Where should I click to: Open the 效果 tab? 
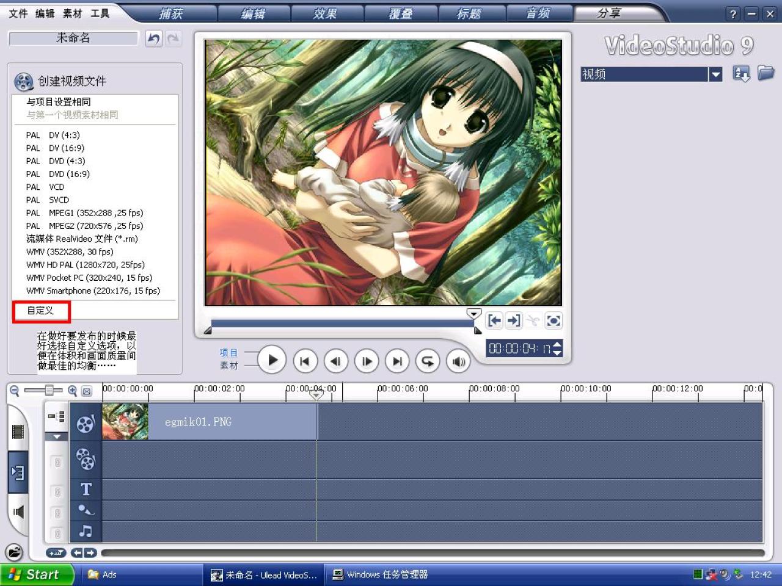pos(325,13)
